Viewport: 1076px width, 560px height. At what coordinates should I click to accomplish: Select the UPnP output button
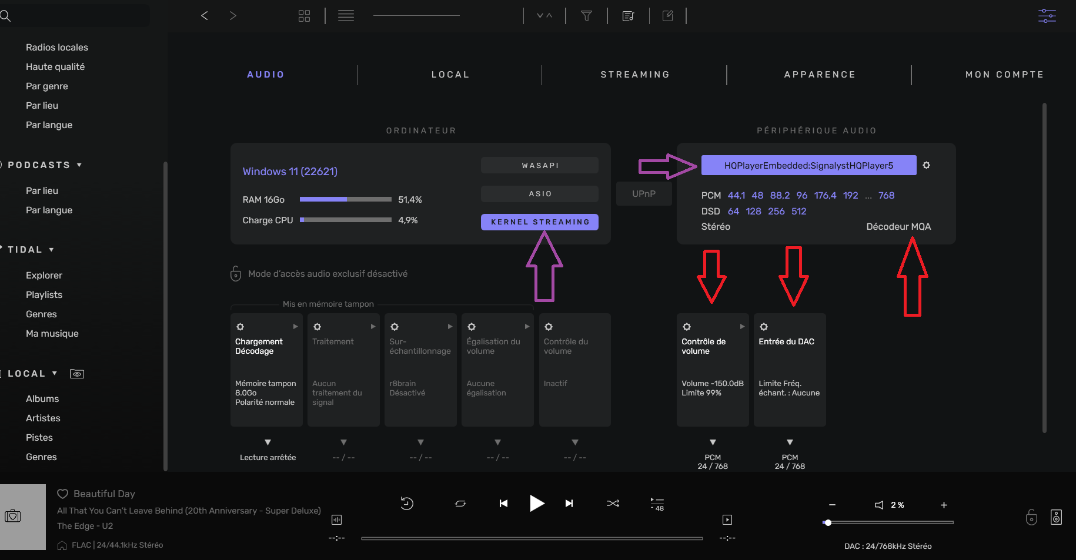644,194
